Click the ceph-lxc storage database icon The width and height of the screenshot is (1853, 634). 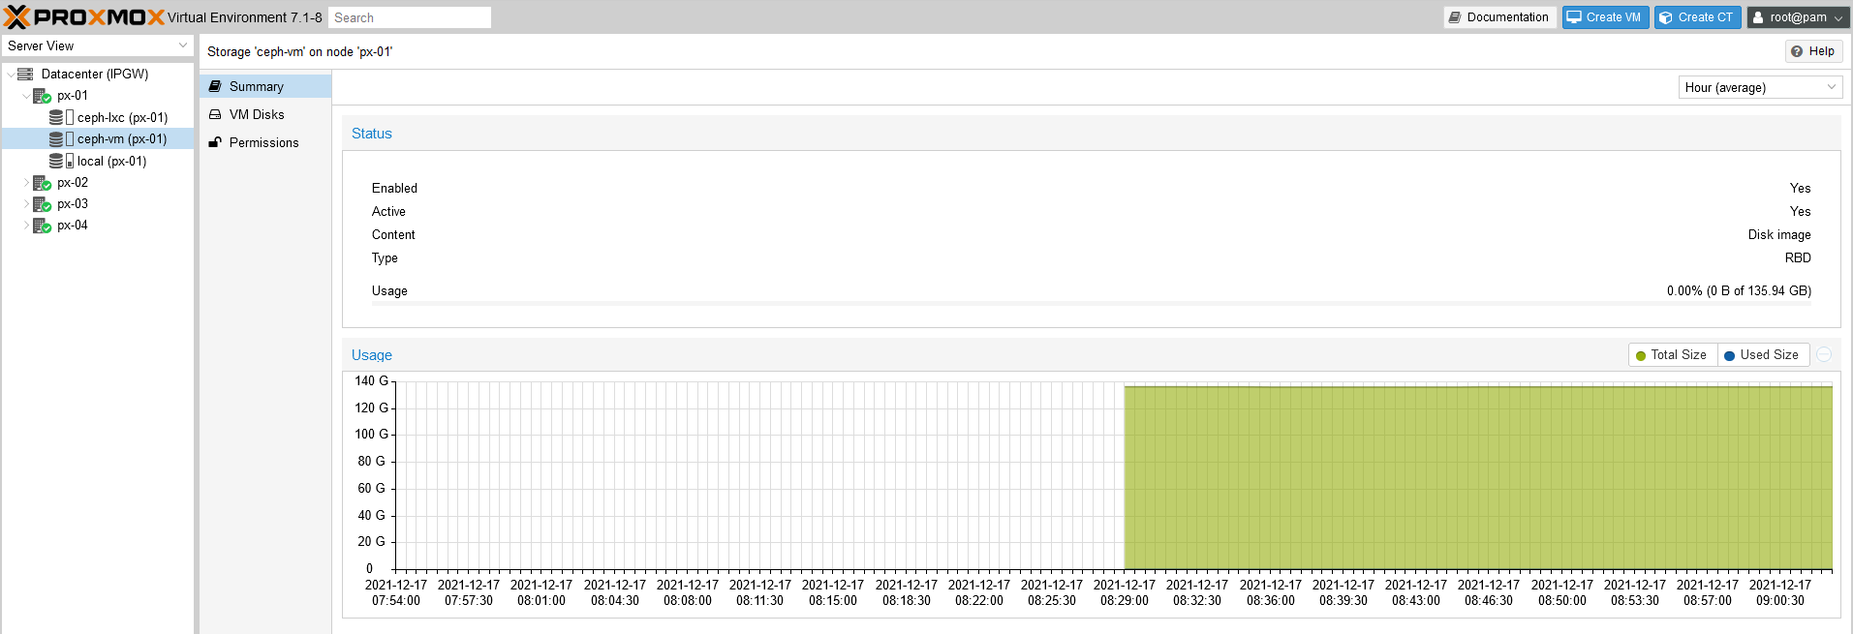coord(56,118)
